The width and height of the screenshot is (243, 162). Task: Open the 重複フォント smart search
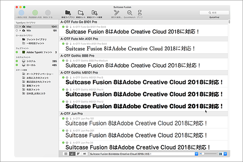[33, 86]
